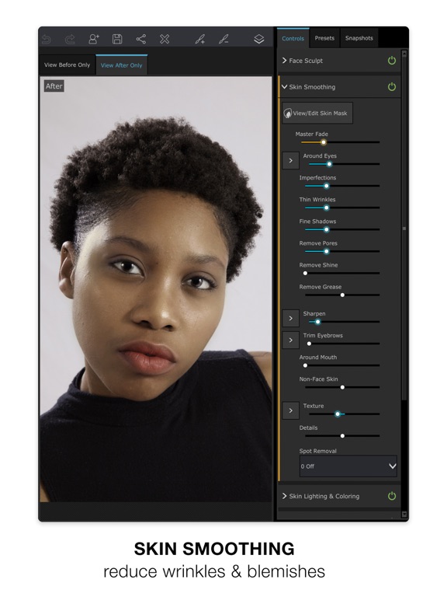Switch to the Presets tab
Image resolution: width=447 pixels, height=597 pixels.
(324, 38)
